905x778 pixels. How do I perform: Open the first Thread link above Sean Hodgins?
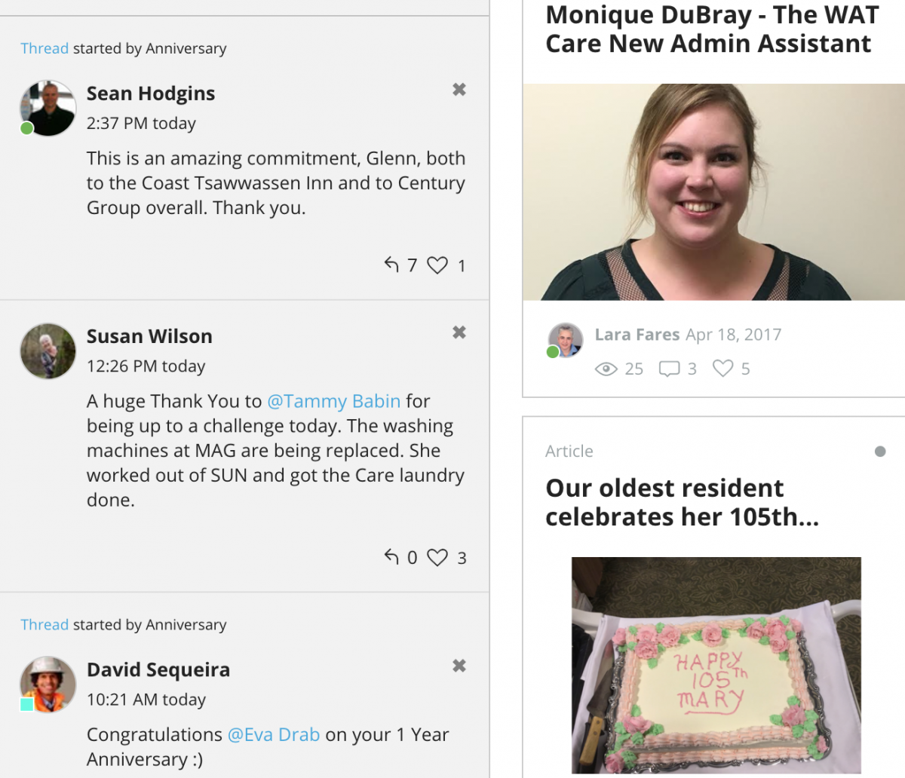(44, 48)
